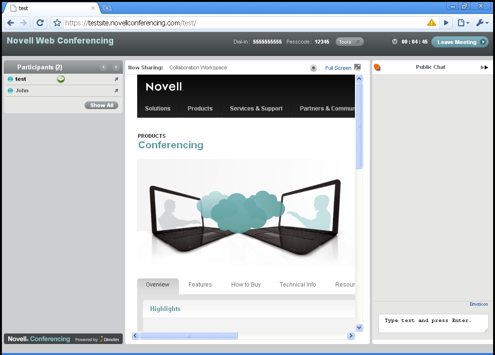Click the horizontal scrollbar thumb

coord(189,336)
